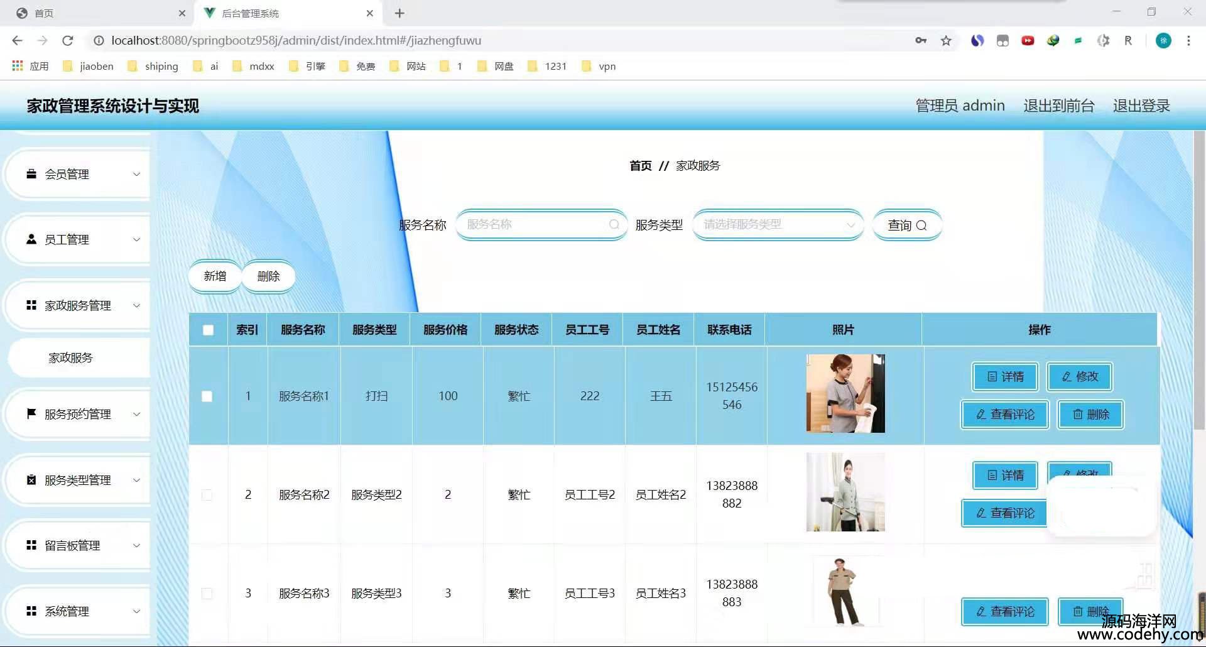Close the 首页 browser tab
This screenshot has height=647, width=1206.
tap(182, 13)
